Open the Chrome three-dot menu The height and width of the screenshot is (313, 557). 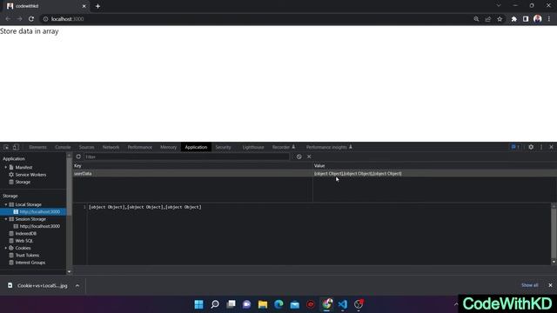(x=549, y=19)
